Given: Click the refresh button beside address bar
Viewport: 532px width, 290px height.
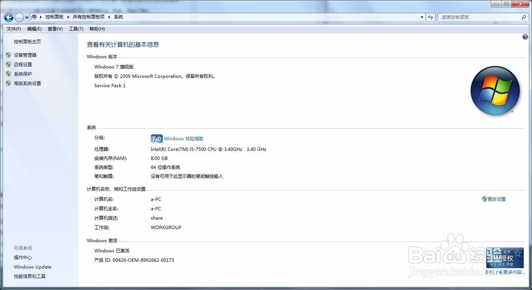Looking at the screenshot, I should click(430, 17).
